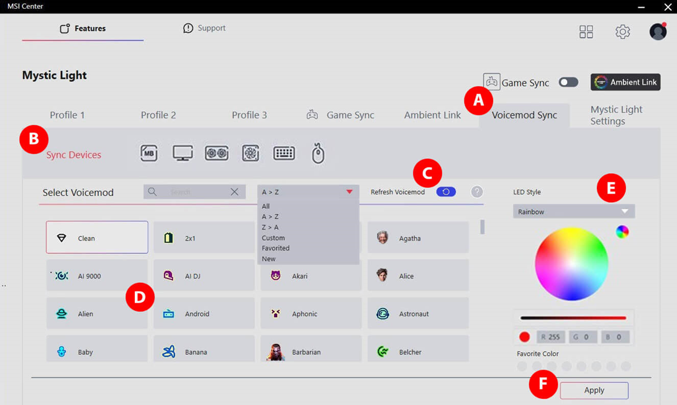Click the help question mark icon
The width and height of the screenshot is (677, 405).
(476, 192)
